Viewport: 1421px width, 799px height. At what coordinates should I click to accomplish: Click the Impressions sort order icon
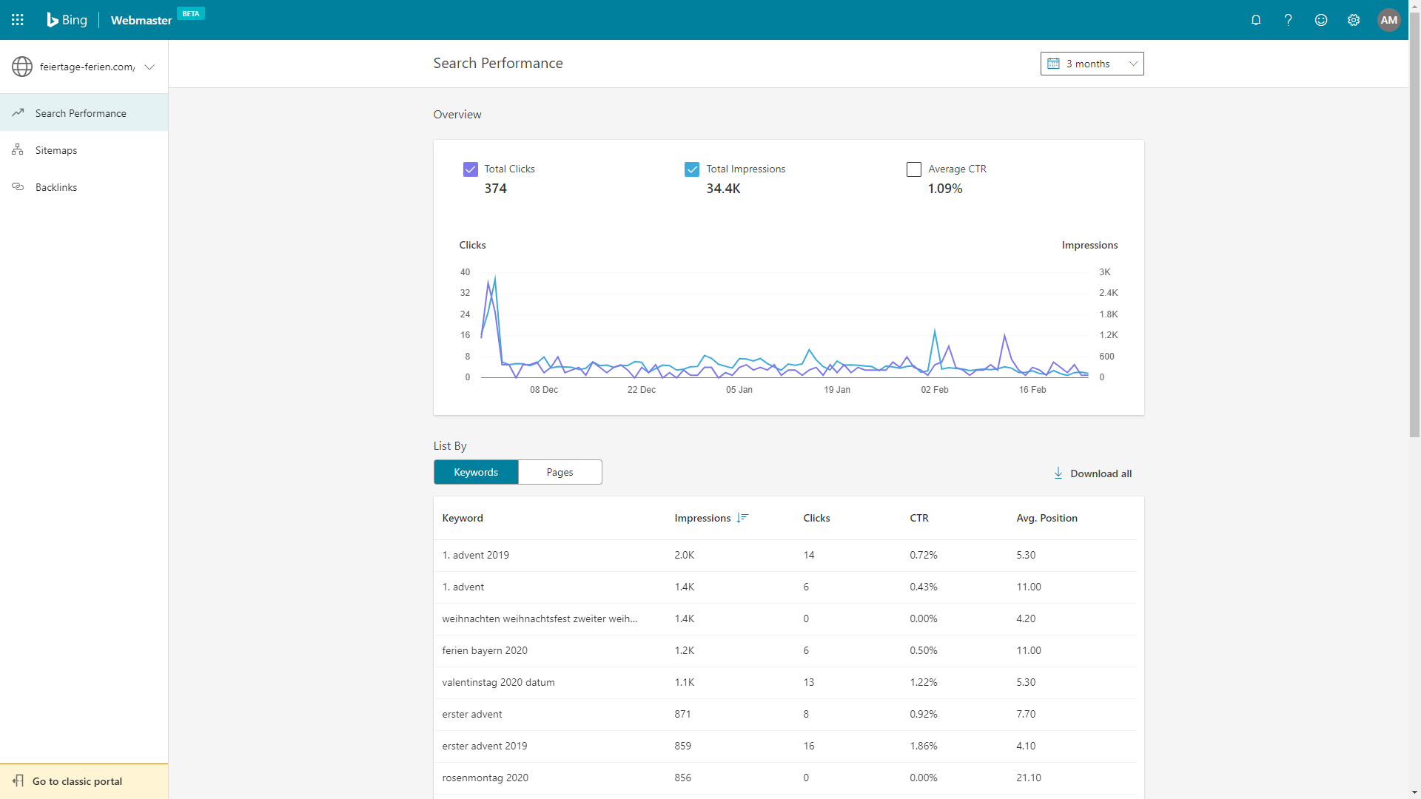tap(743, 518)
